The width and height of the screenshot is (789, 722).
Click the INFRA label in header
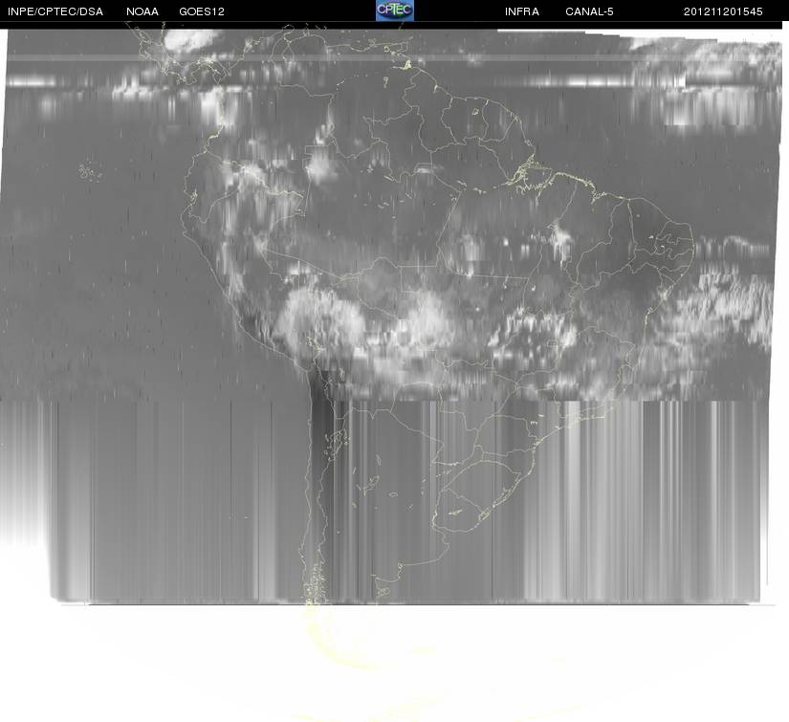click(x=522, y=11)
